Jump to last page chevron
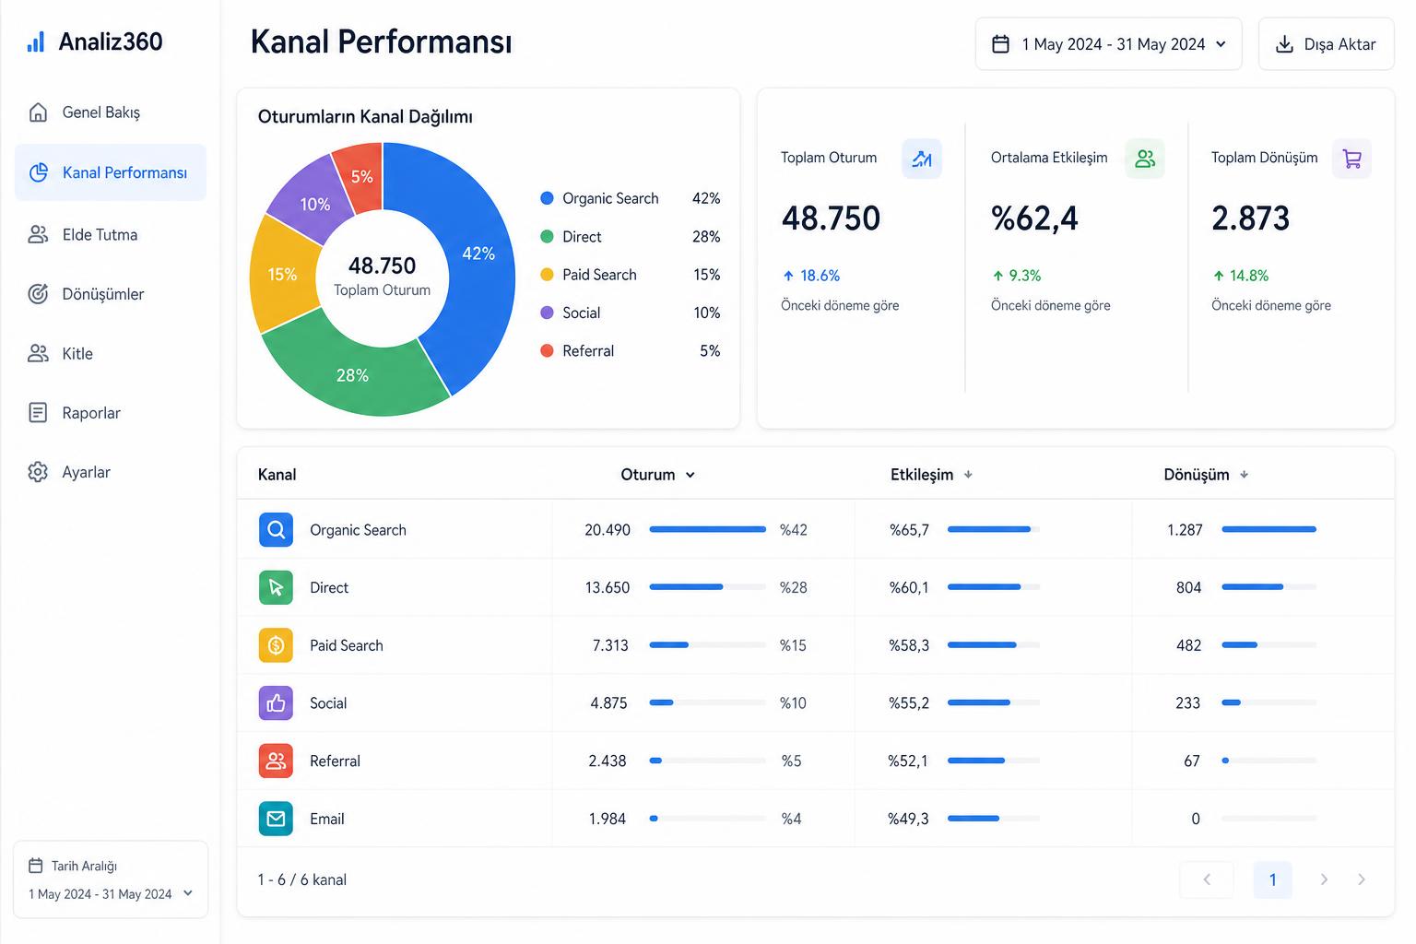The width and height of the screenshot is (1416, 944). pos(1362,879)
